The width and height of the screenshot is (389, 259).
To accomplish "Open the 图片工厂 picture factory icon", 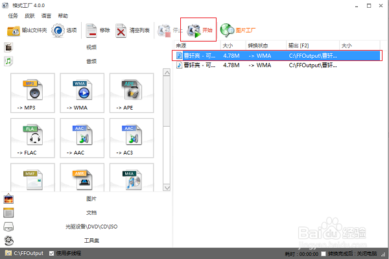I will tap(227, 31).
